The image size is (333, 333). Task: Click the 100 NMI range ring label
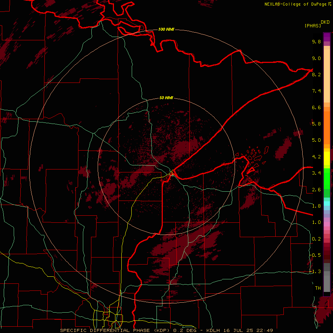tap(166, 29)
